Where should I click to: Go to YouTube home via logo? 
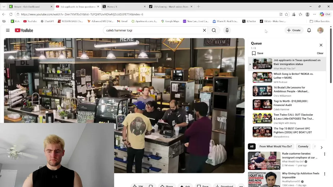(x=24, y=30)
